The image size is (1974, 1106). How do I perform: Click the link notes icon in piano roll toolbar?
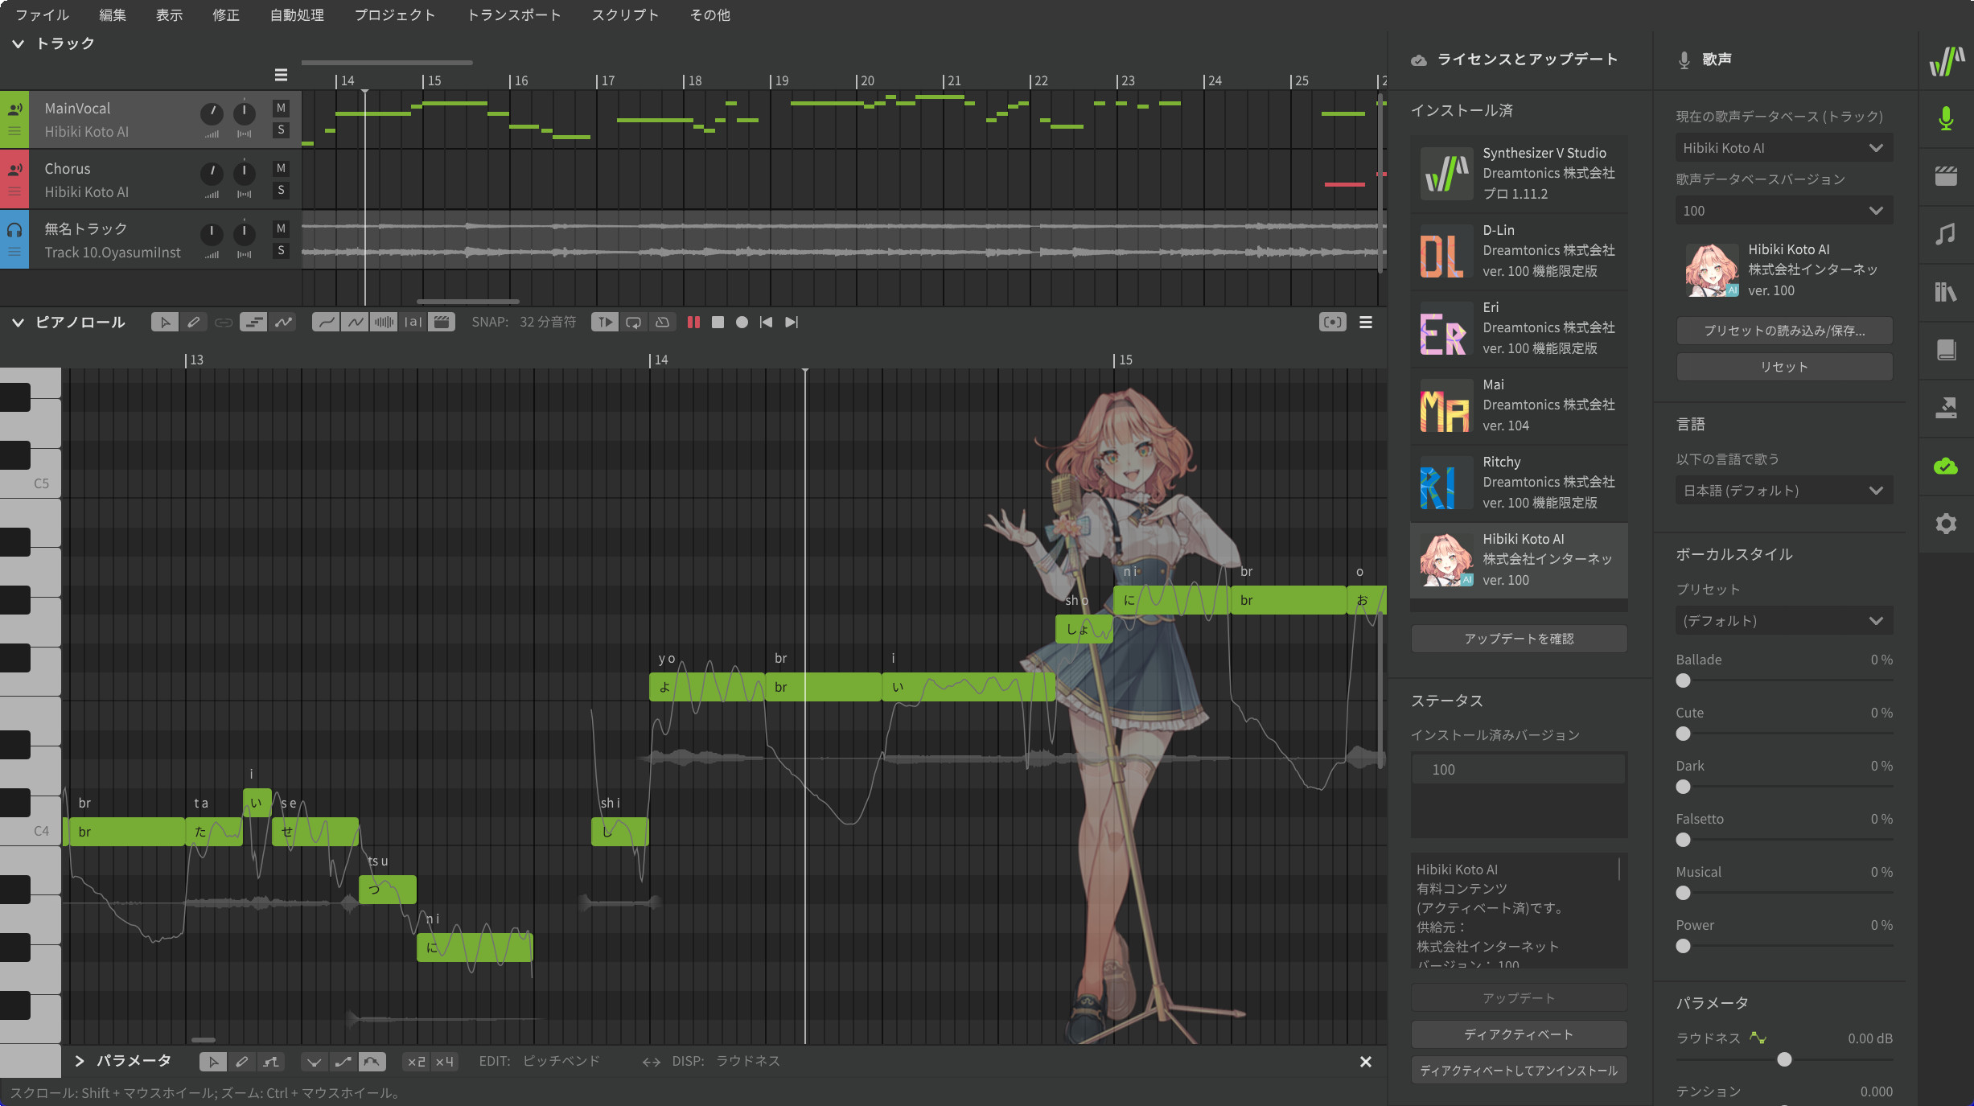point(224,322)
